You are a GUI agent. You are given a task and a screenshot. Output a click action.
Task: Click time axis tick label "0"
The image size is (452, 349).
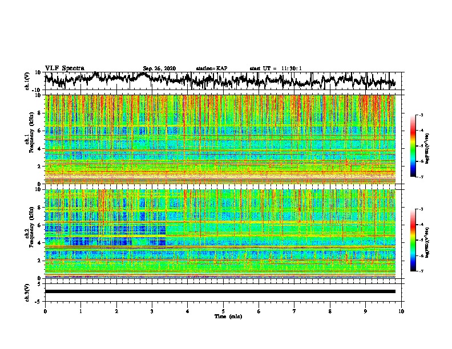point(45,311)
